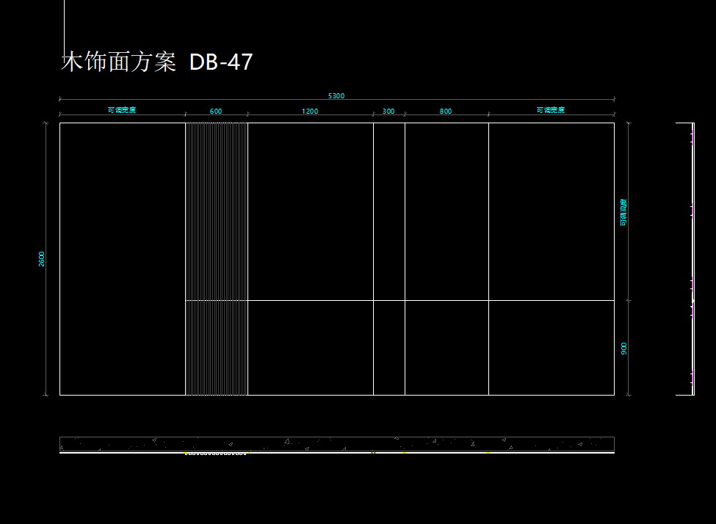Click the 1200 dimension text
This screenshot has height=524, width=716.
pyautogui.click(x=310, y=112)
